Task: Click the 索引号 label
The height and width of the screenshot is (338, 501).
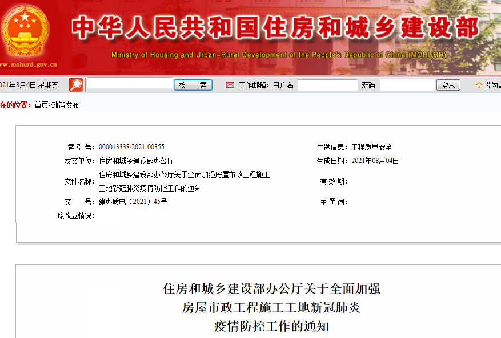Action: point(81,147)
